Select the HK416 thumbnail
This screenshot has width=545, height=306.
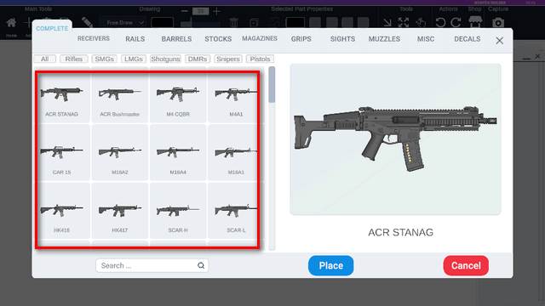61,211
